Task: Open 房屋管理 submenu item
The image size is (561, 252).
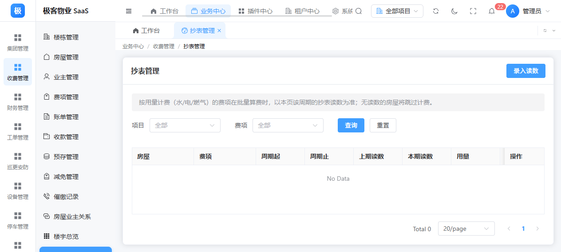Action: click(75, 57)
